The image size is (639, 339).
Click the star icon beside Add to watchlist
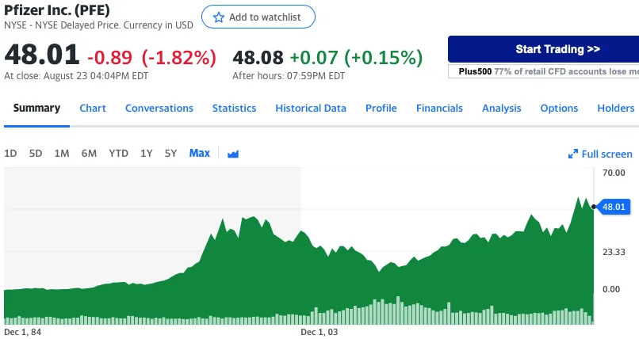(x=218, y=17)
